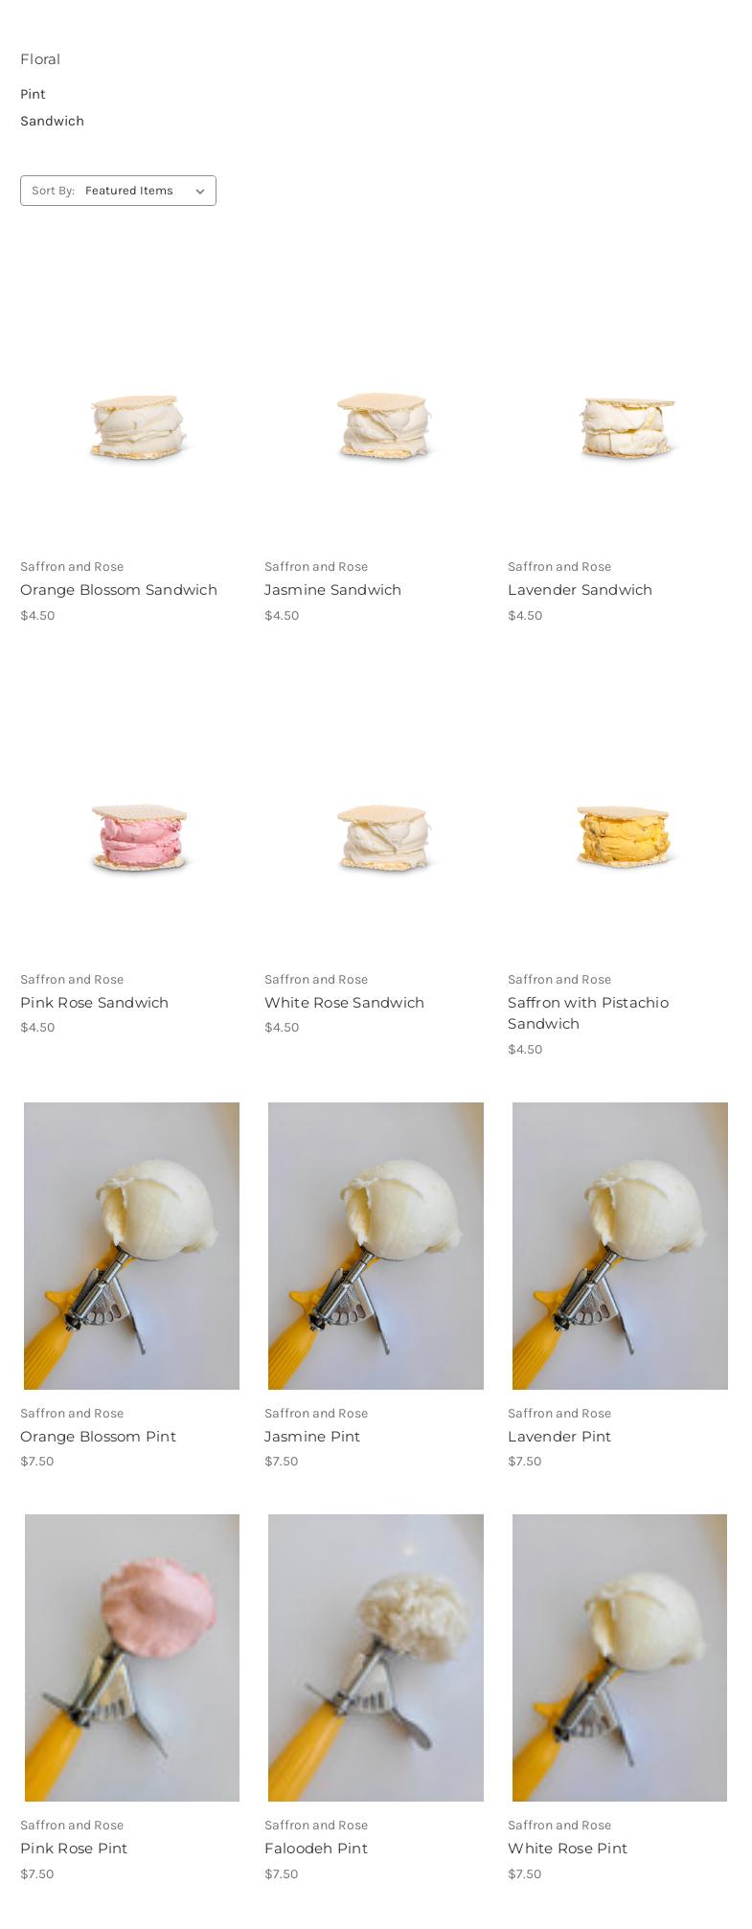Click the Jasmine Sandwich product title
Image resolution: width=752 pixels, height=1929 pixels.
click(x=332, y=590)
